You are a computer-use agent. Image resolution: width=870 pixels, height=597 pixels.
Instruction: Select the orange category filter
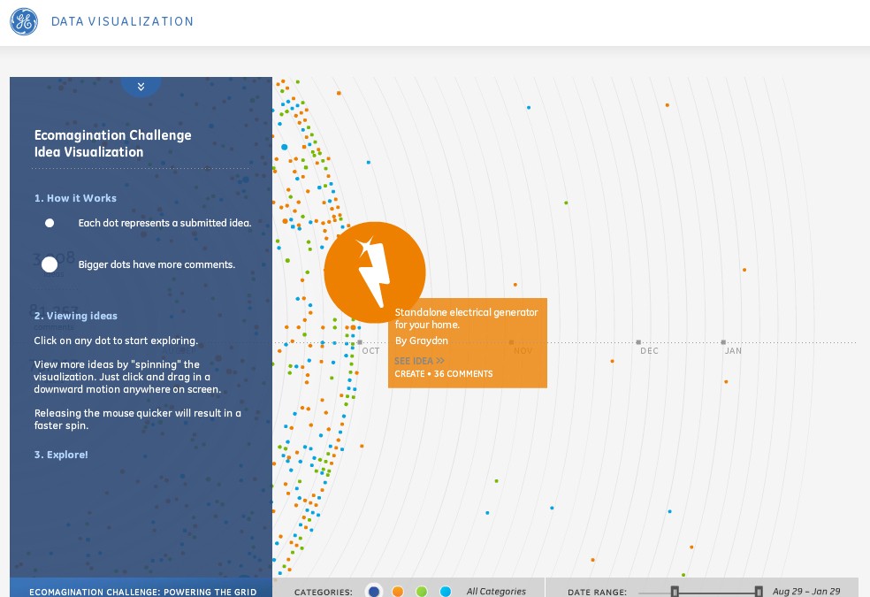coord(398,592)
